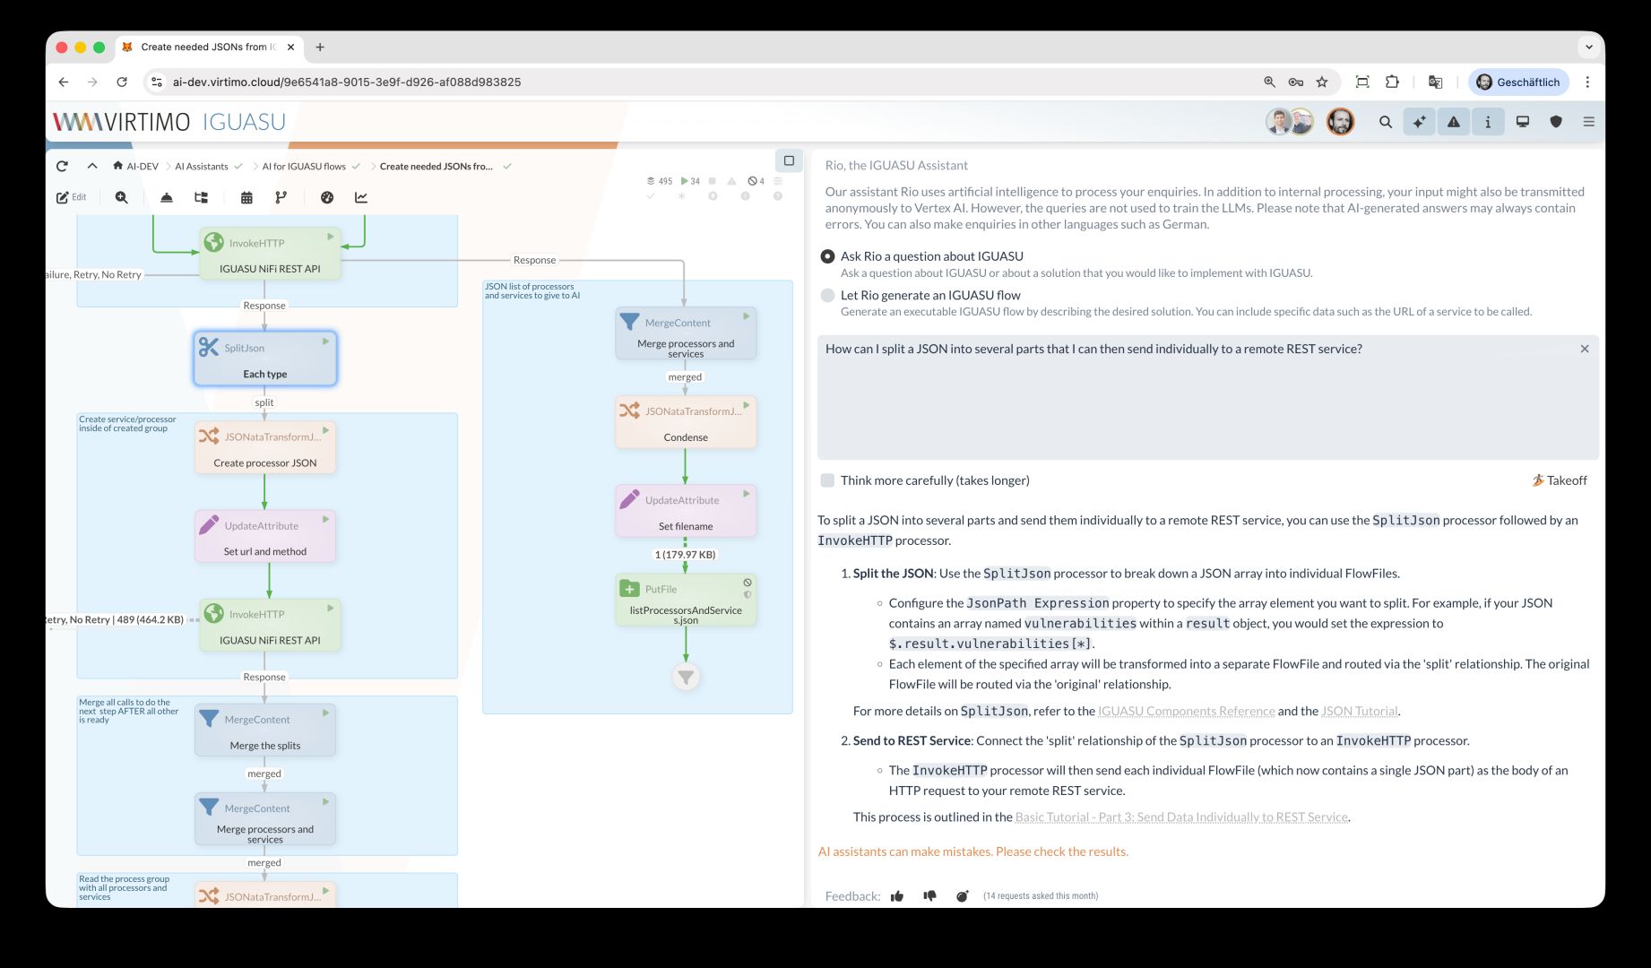Open the search magnifier in the flow toolbar

coord(121,197)
